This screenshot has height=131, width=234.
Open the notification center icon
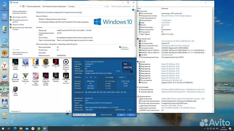[230, 129]
